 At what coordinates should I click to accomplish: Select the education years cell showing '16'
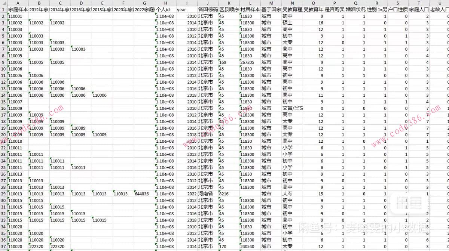[x=313, y=23]
